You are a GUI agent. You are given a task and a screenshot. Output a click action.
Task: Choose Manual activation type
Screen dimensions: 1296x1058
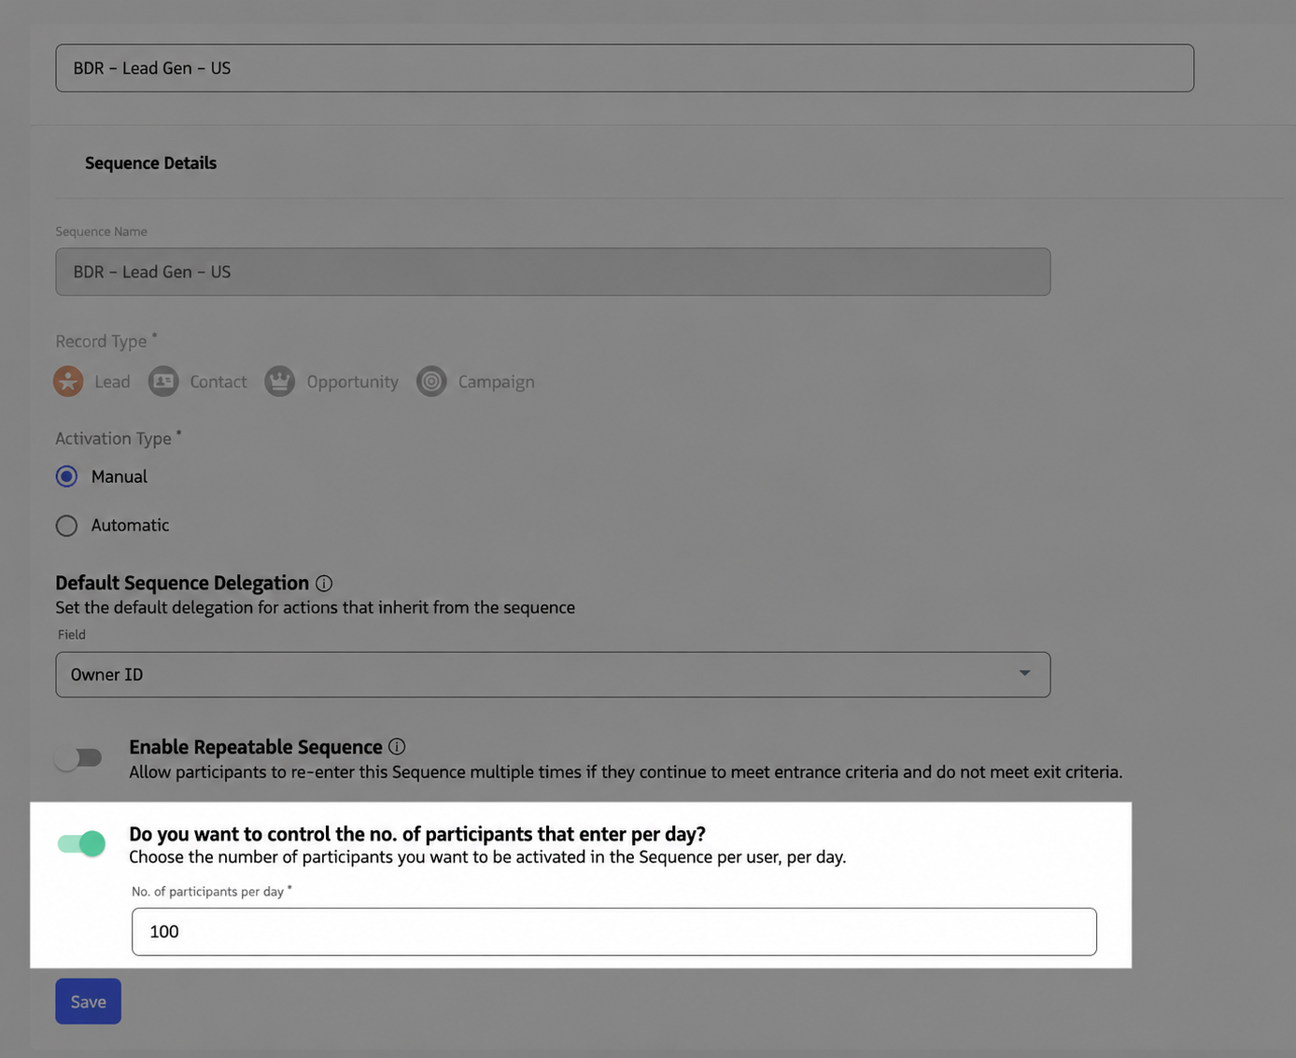[66, 476]
